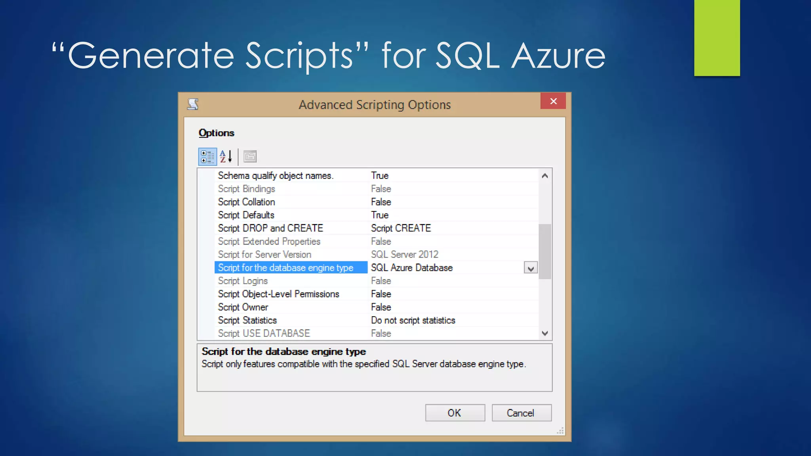This screenshot has height=456, width=811.
Task: Close the Advanced Scripting Options dialog
Action: 553,101
